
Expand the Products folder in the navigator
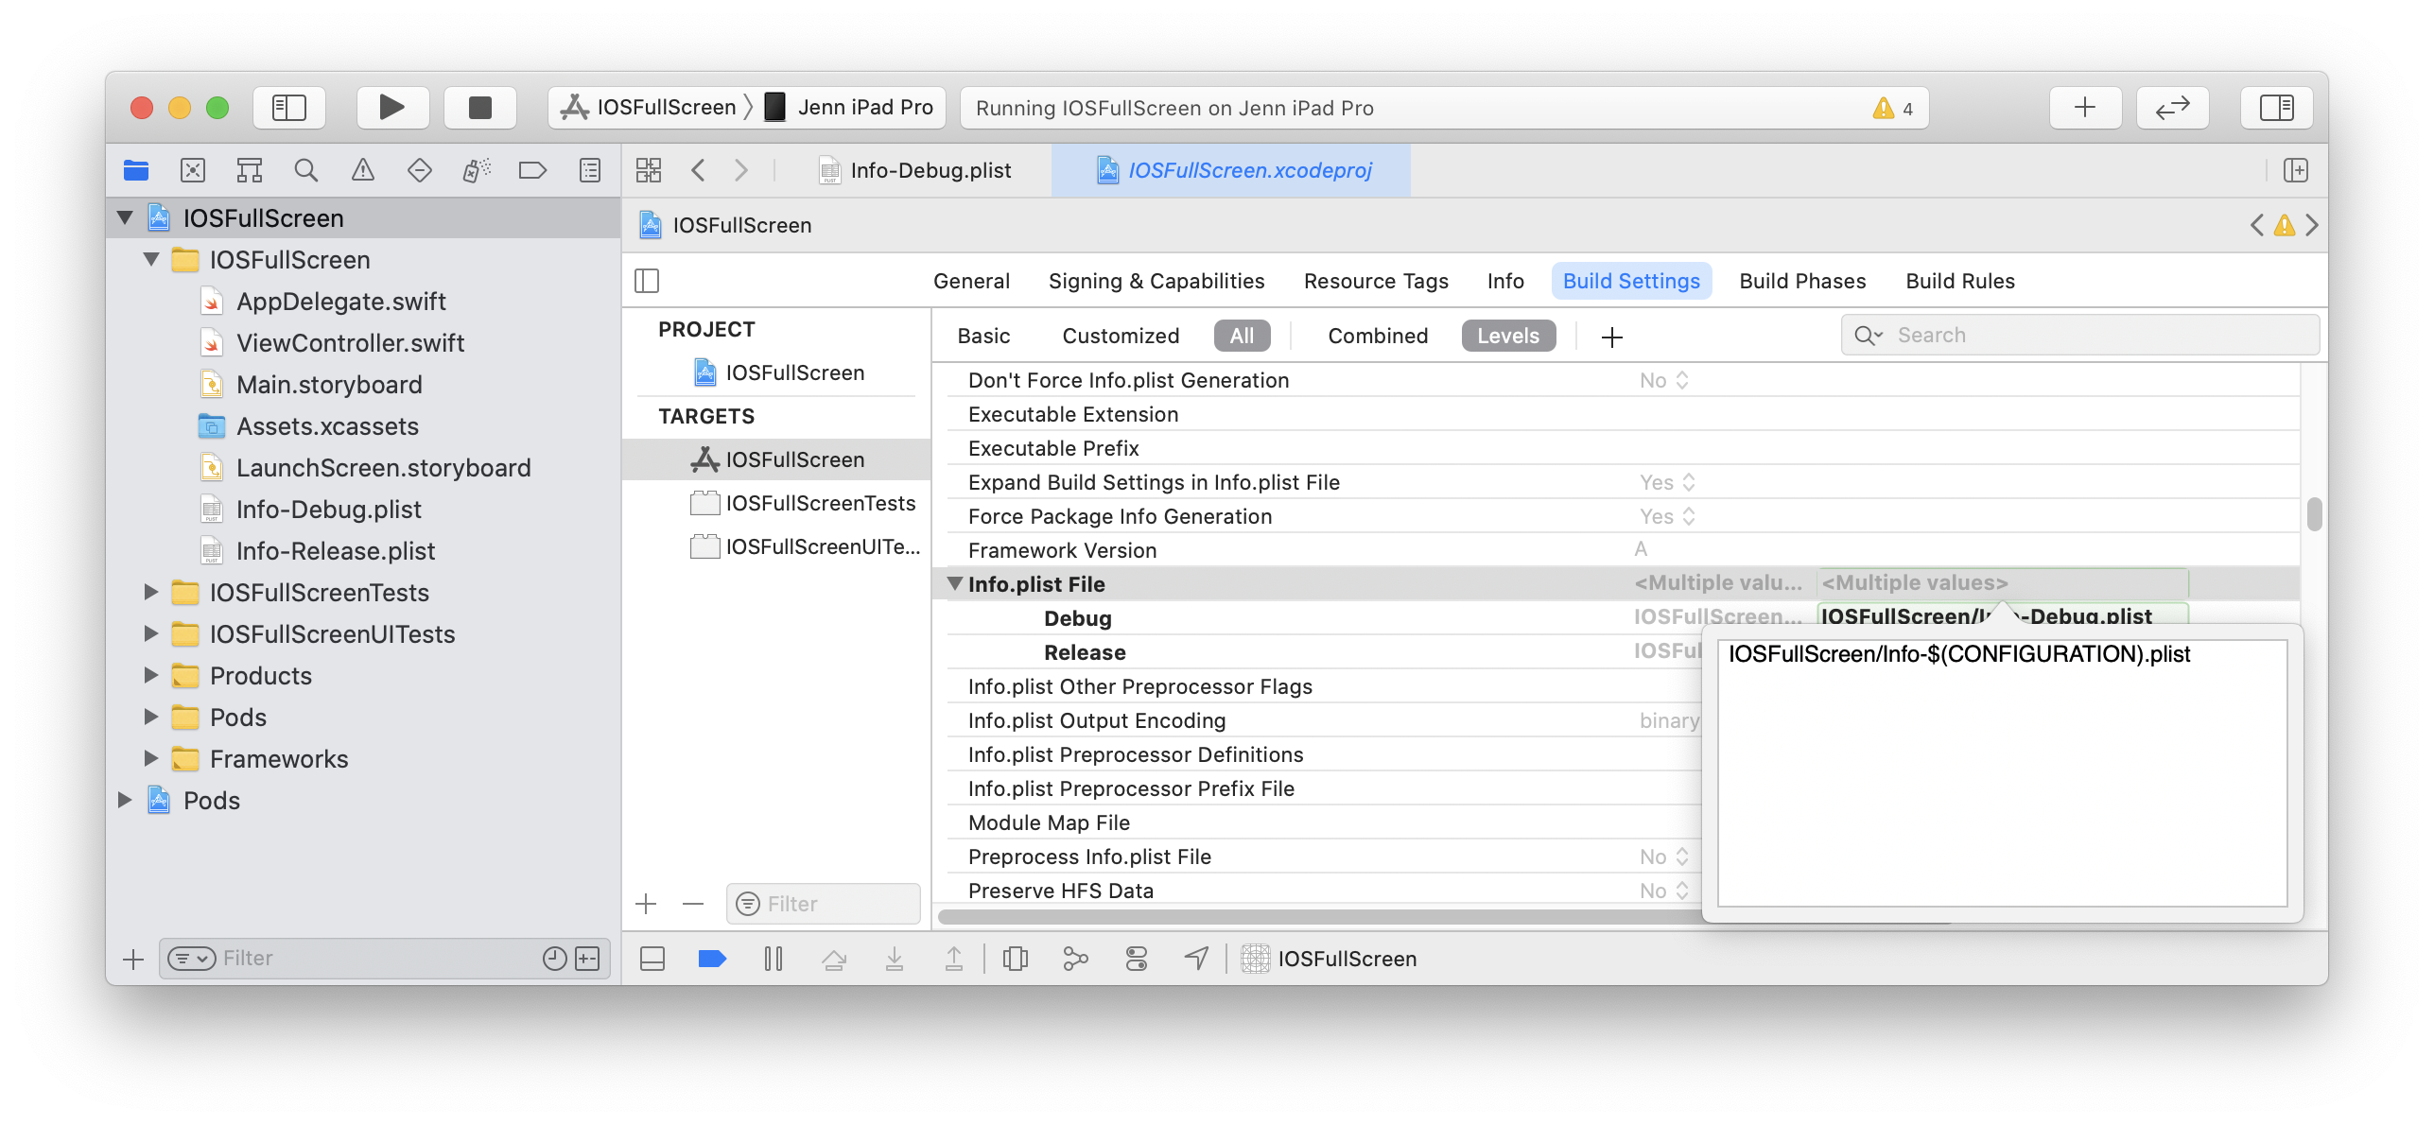pos(152,675)
